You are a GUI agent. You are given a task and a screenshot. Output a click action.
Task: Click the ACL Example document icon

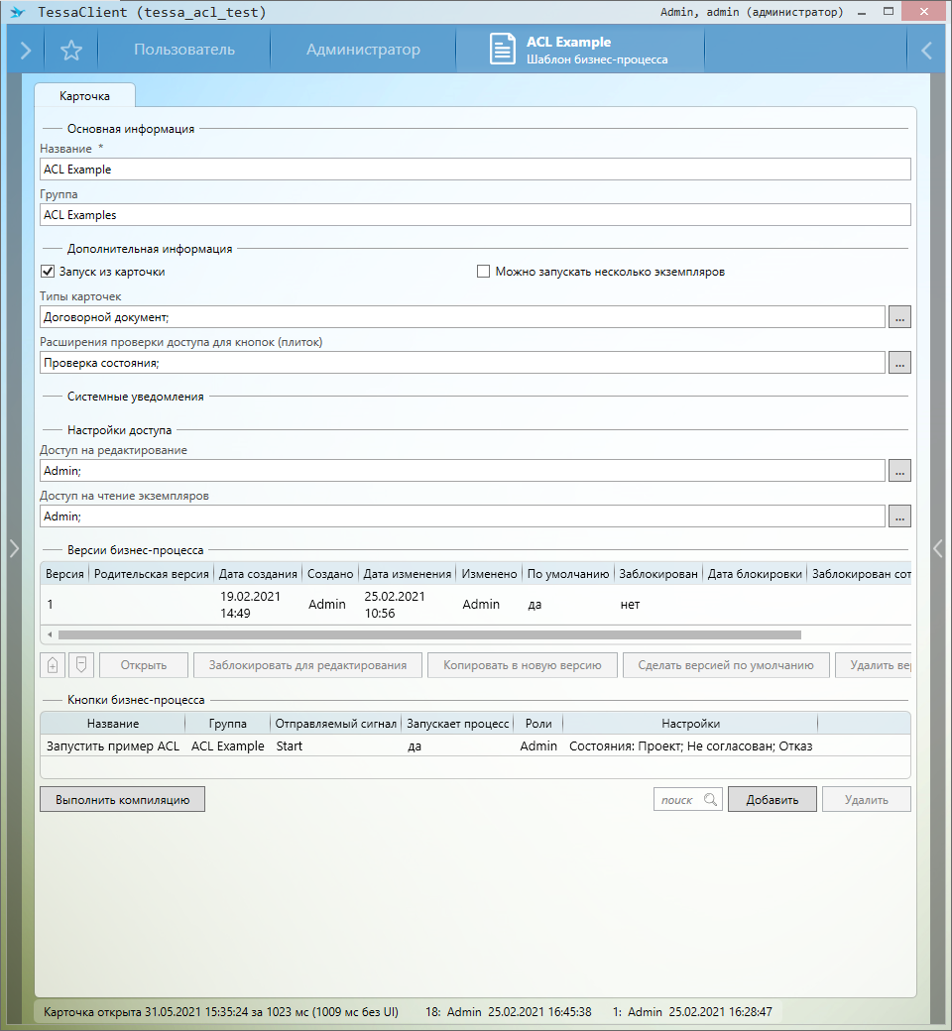[503, 51]
